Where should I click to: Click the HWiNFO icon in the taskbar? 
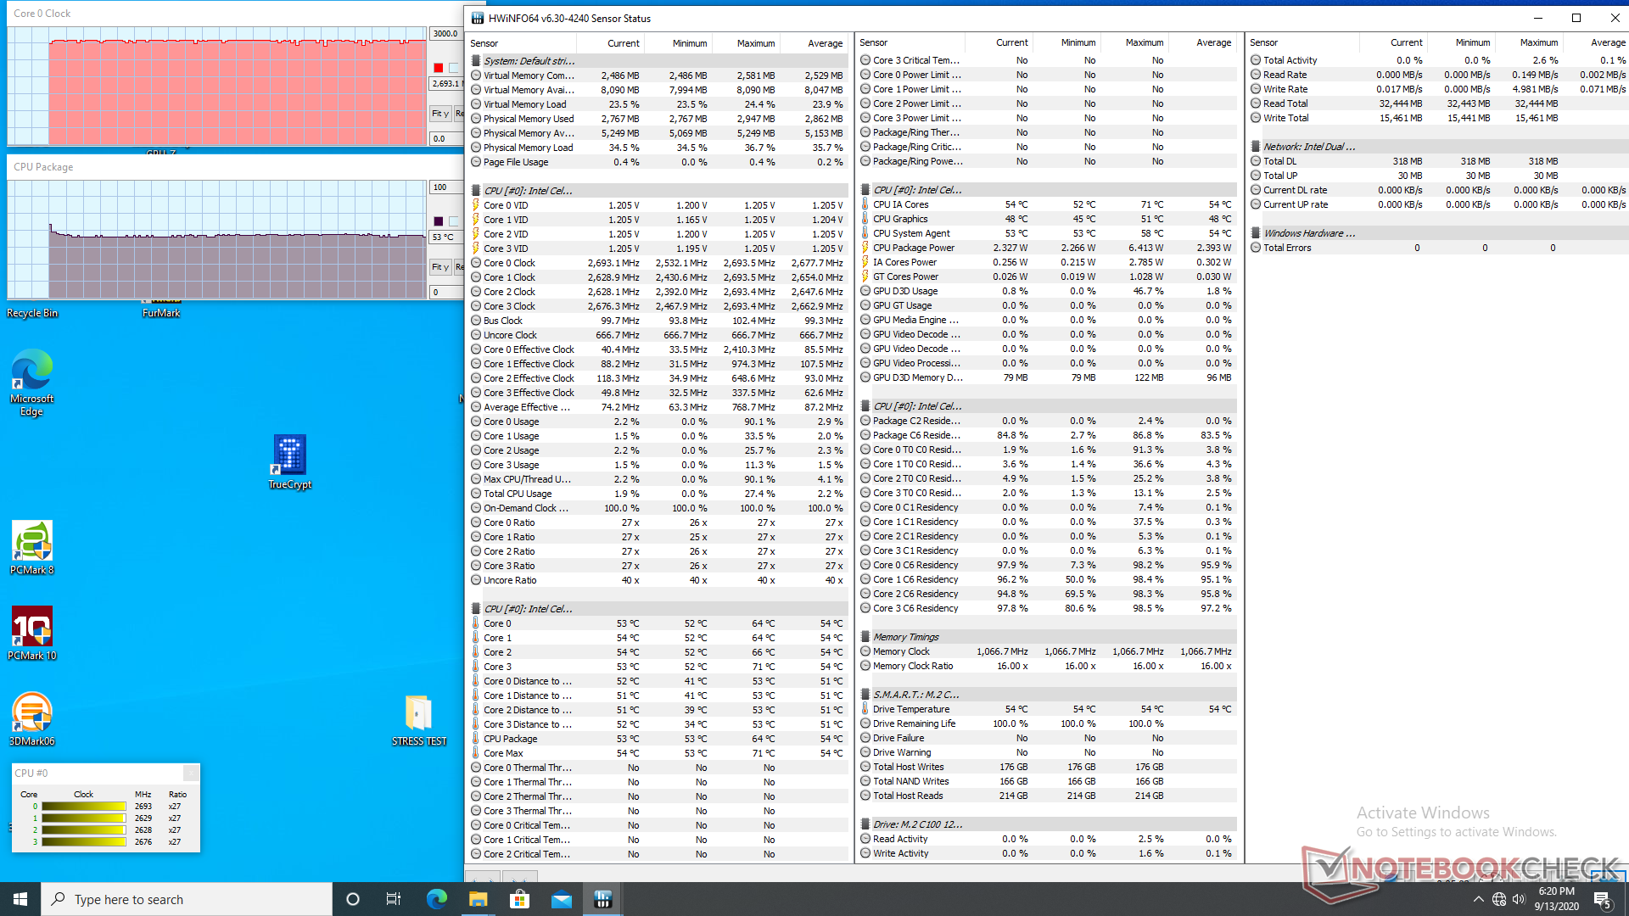(x=602, y=899)
